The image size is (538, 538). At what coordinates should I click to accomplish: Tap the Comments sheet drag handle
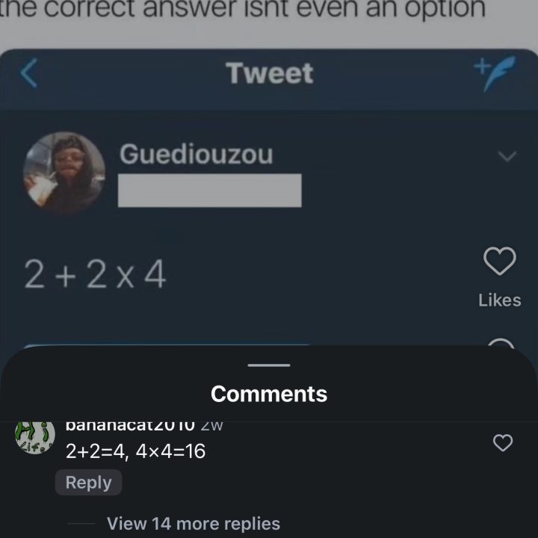click(x=269, y=365)
